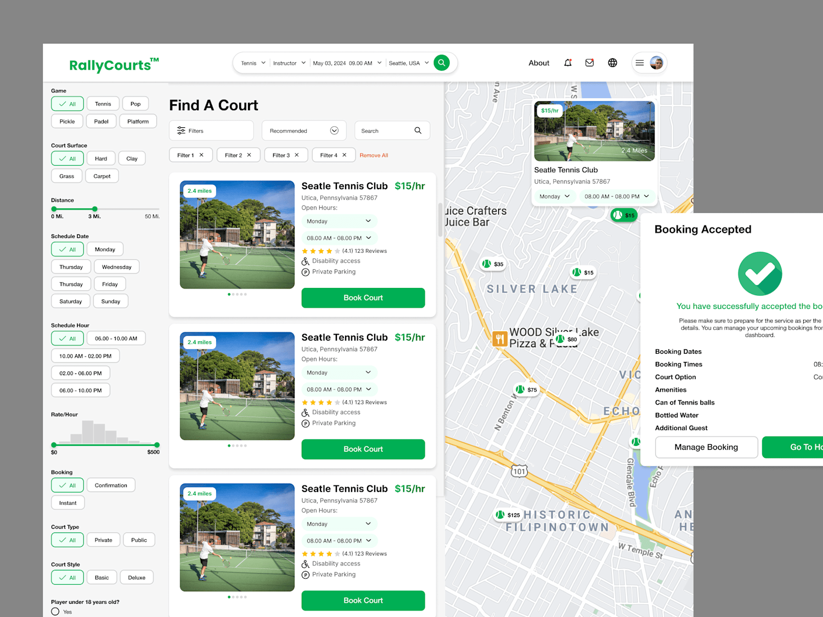This screenshot has height=617, width=823.
Task: Click Manage Booking button
Action: point(706,447)
